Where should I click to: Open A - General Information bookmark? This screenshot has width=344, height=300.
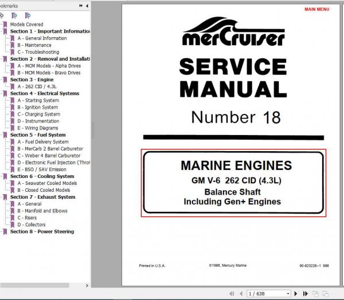(x=42, y=38)
